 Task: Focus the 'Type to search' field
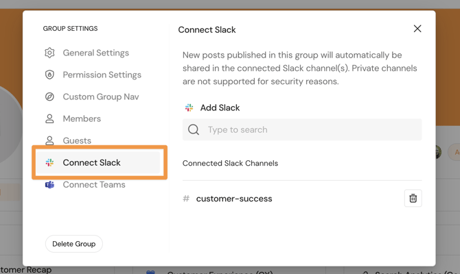[309, 129]
